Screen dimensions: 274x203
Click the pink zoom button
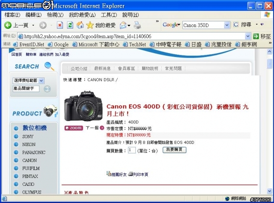click(x=74, y=128)
